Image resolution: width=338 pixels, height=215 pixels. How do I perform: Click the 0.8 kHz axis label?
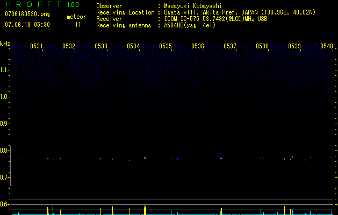click(4, 150)
